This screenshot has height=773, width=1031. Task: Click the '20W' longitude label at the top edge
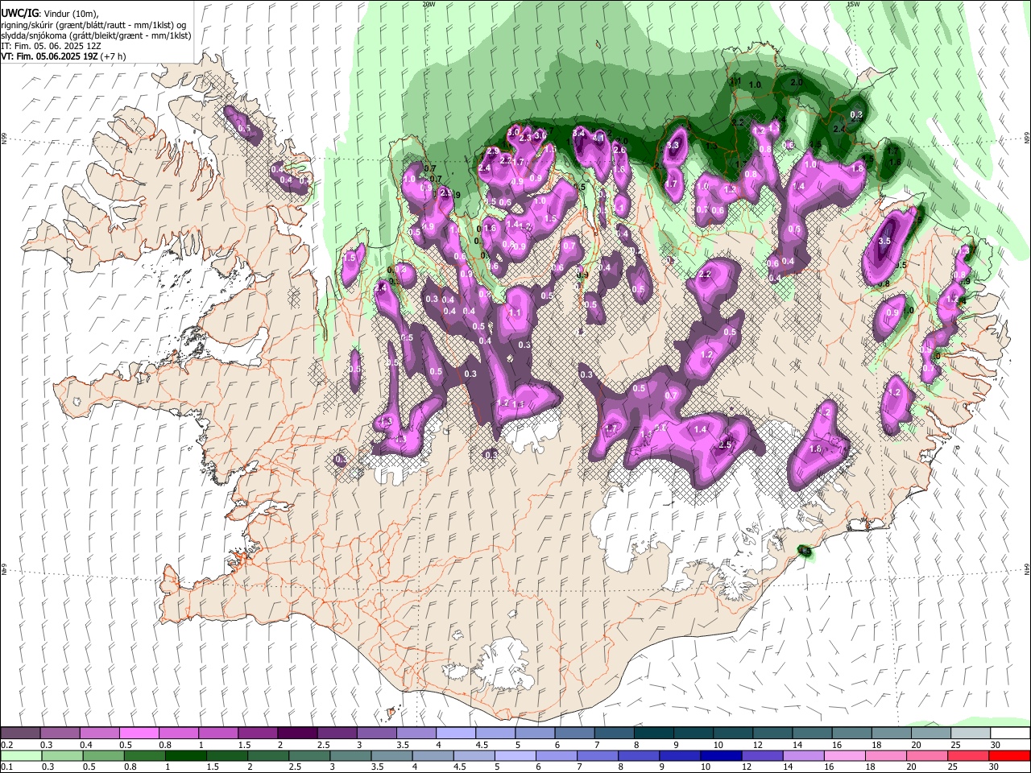pos(429,4)
